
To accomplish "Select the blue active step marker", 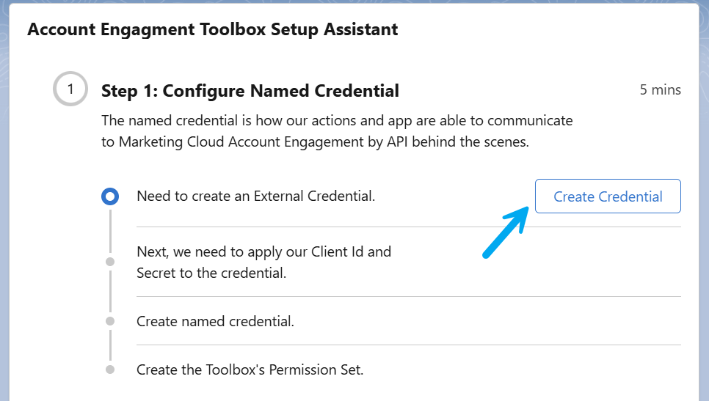I will pyautogui.click(x=110, y=196).
